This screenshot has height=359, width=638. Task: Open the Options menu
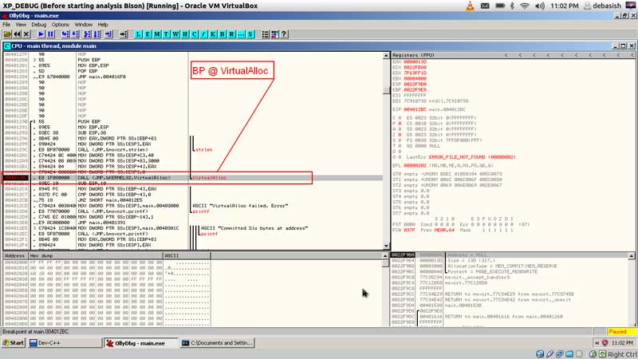pos(61,25)
